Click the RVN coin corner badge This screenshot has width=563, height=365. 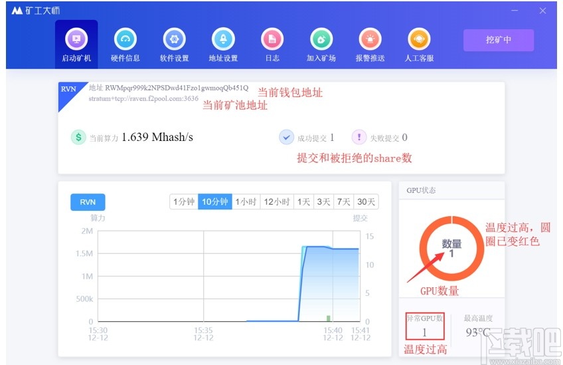(x=69, y=91)
